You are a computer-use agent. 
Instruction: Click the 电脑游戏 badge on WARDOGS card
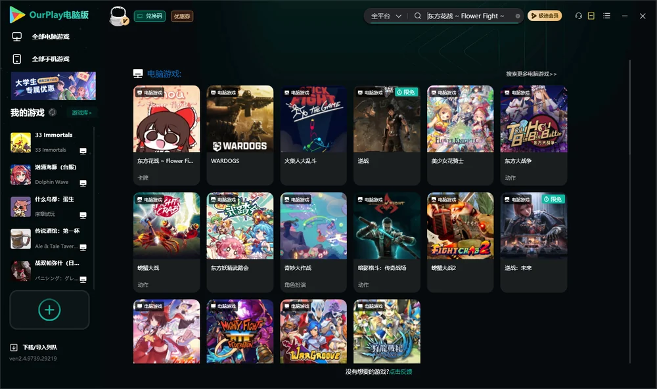click(224, 92)
